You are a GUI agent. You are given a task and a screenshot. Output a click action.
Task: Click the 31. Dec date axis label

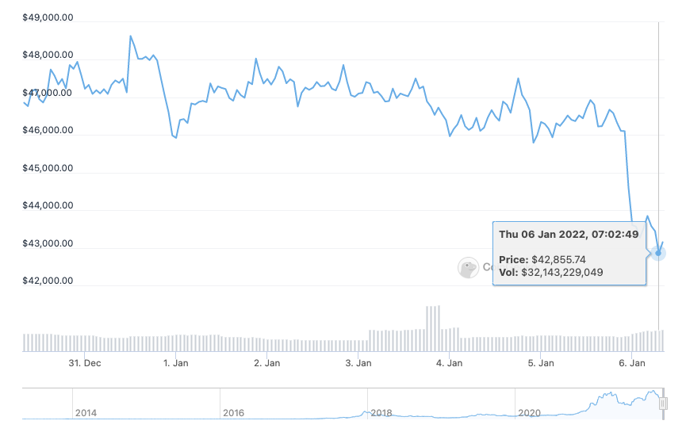[x=85, y=364]
